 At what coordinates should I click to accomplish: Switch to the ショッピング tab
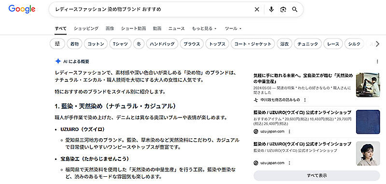(x=86, y=28)
